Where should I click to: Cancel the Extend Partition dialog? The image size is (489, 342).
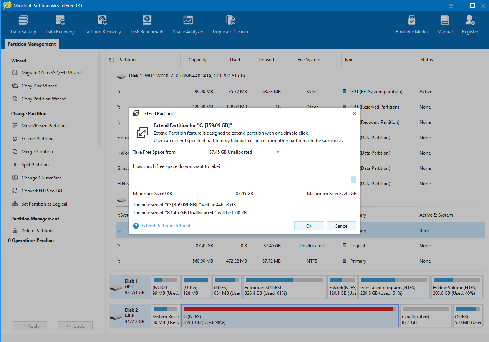click(341, 226)
